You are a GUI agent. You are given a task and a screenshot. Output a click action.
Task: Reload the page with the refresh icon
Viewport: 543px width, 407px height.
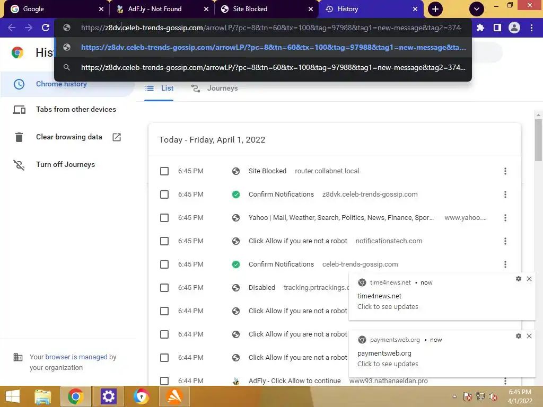point(46,28)
